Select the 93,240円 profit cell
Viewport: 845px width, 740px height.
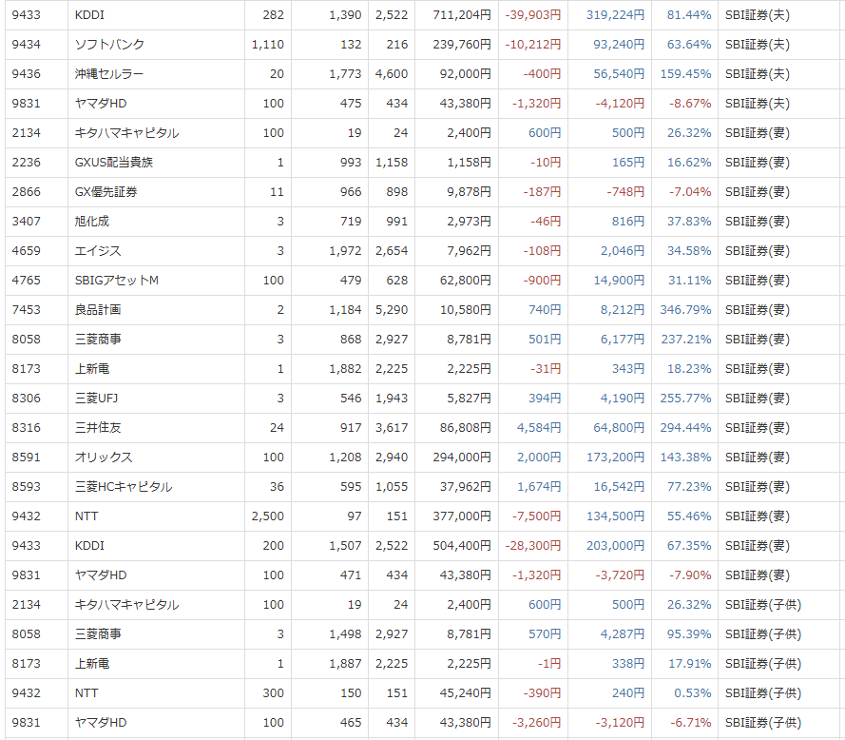pyautogui.click(x=619, y=44)
